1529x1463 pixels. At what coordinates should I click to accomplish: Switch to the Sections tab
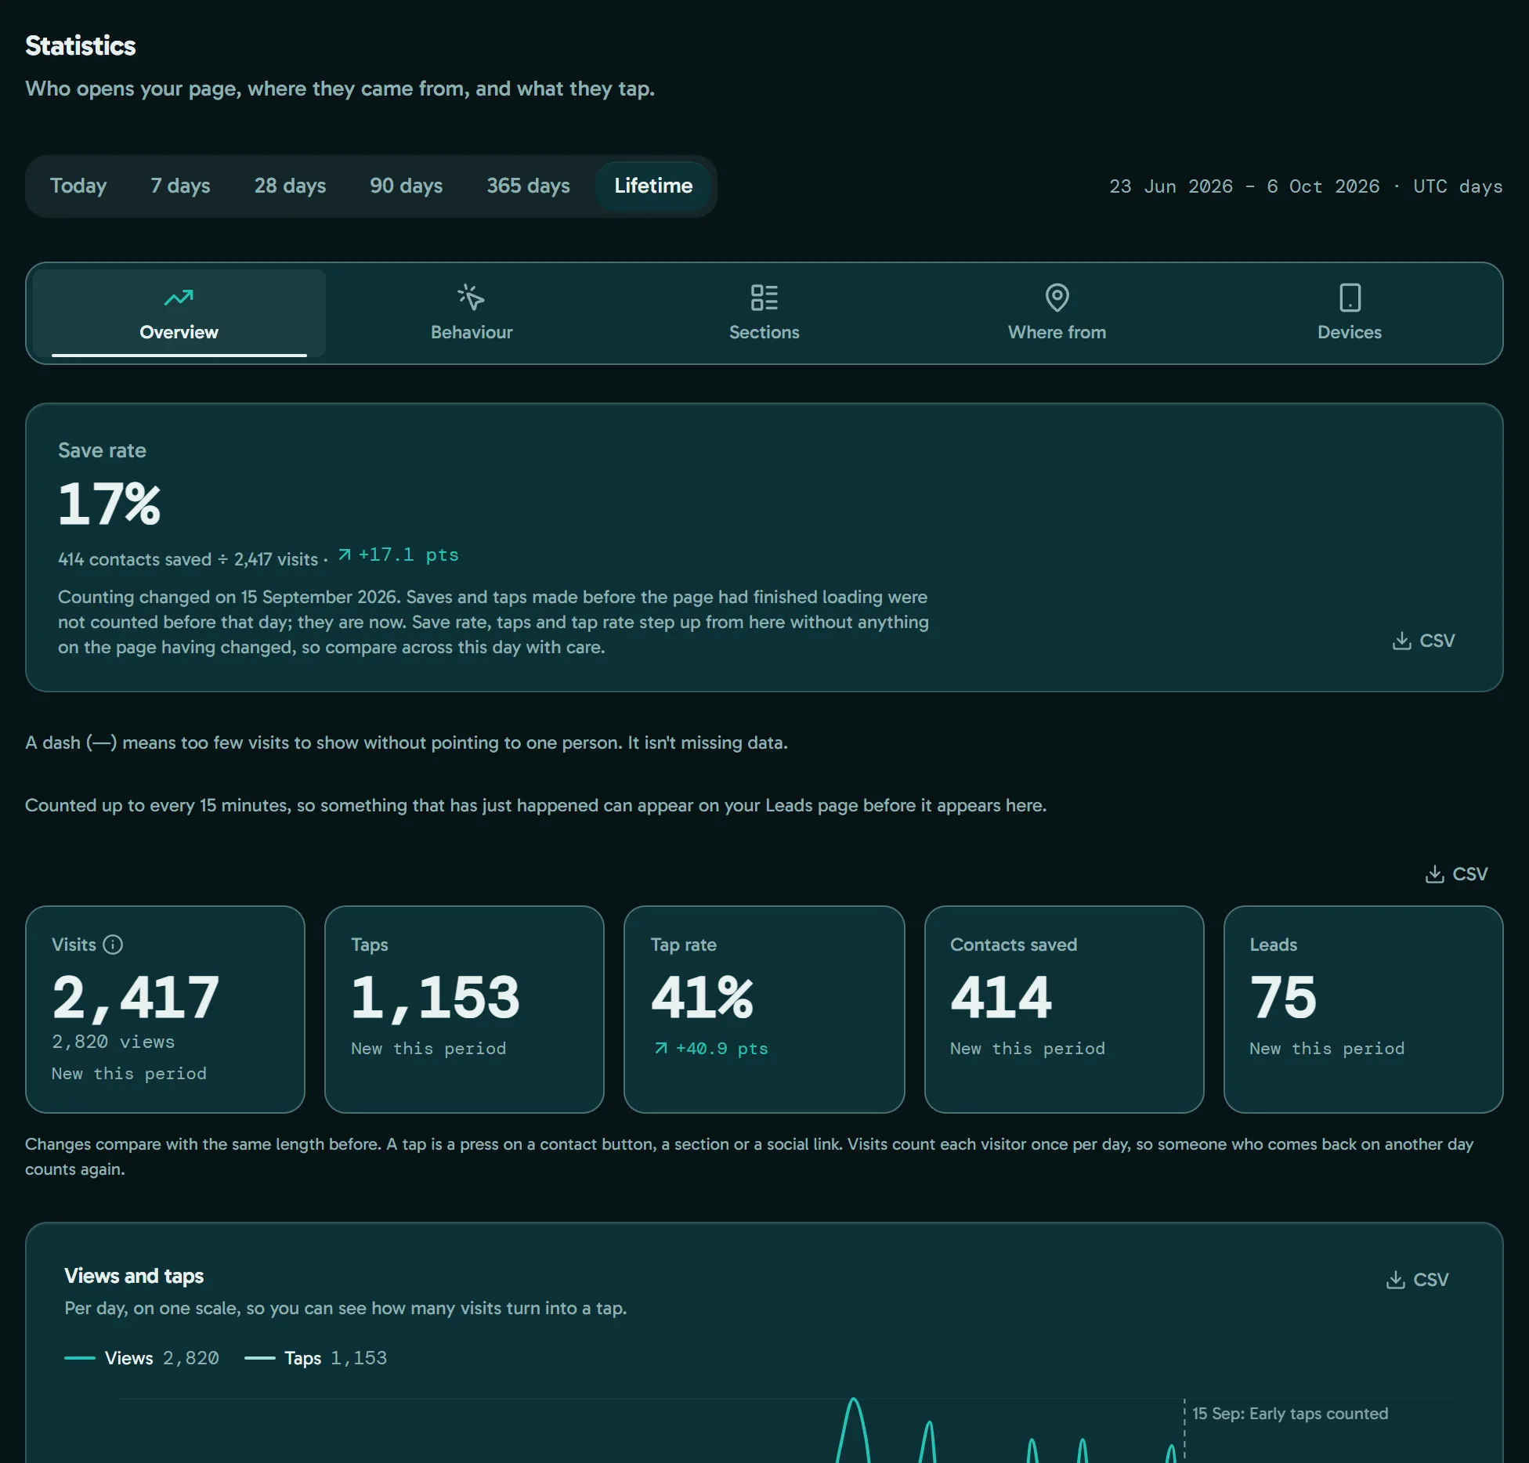(764, 313)
